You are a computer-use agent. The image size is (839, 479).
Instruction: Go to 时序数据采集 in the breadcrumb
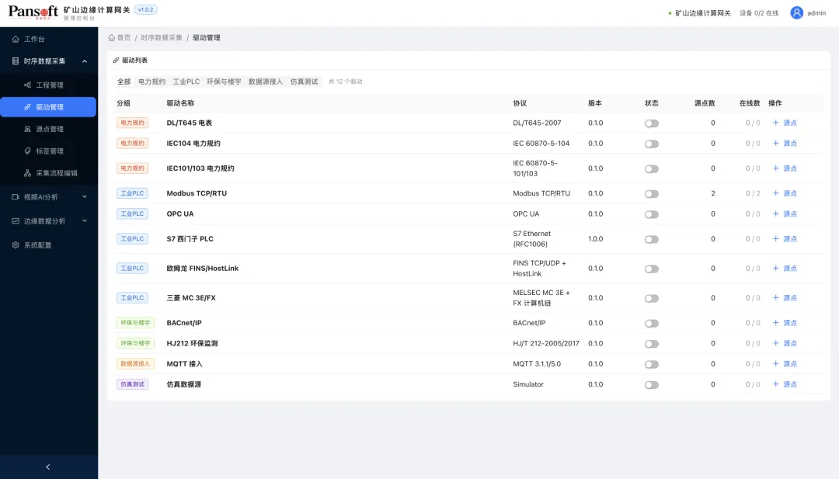162,38
